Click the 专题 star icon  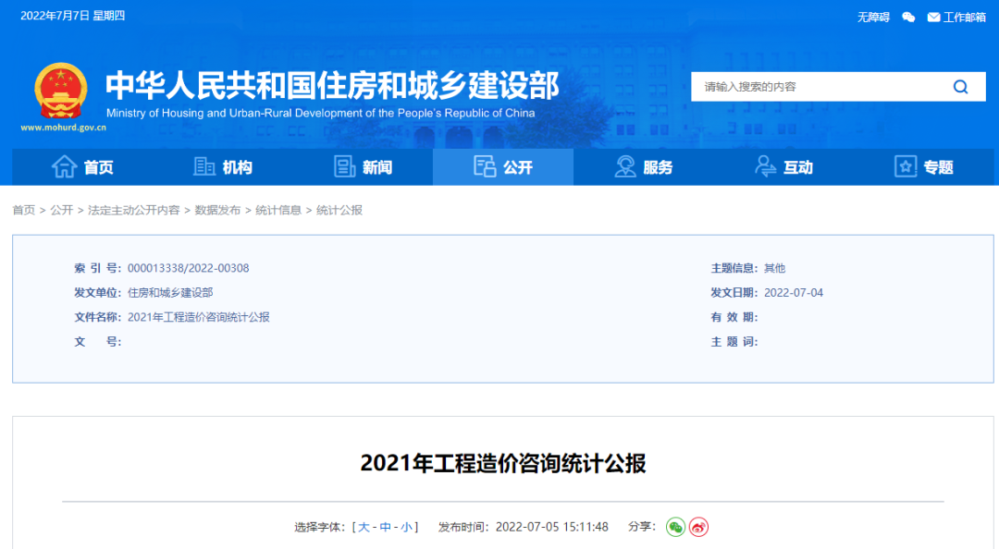[905, 167]
